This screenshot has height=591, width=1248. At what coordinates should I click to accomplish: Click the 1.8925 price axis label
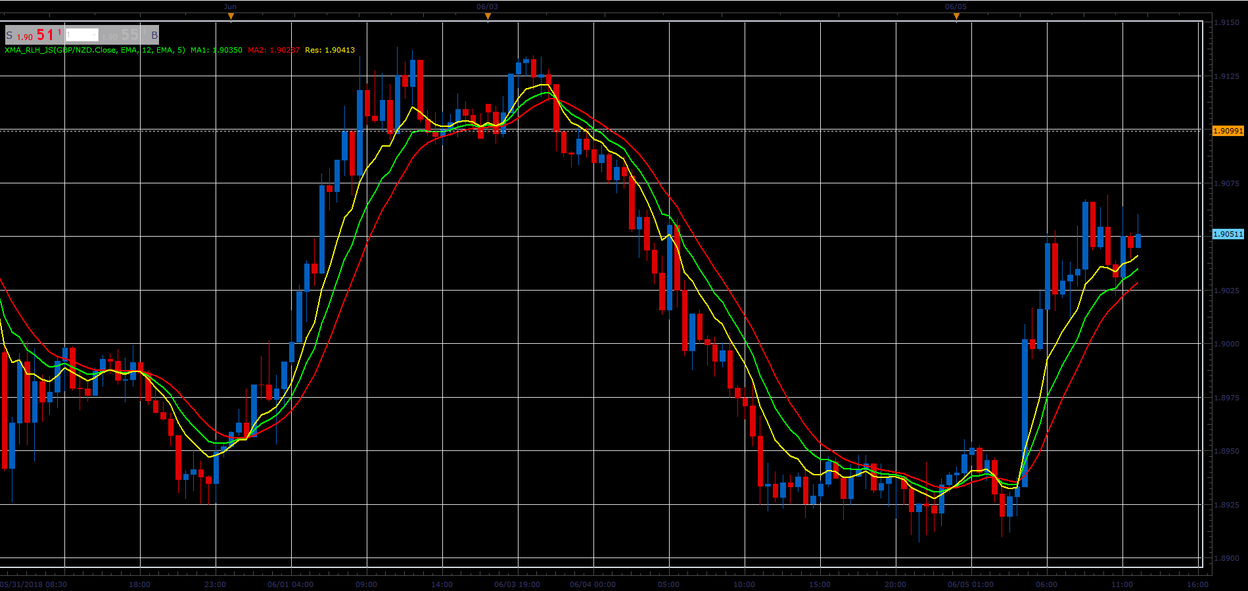pyautogui.click(x=1226, y=505)
